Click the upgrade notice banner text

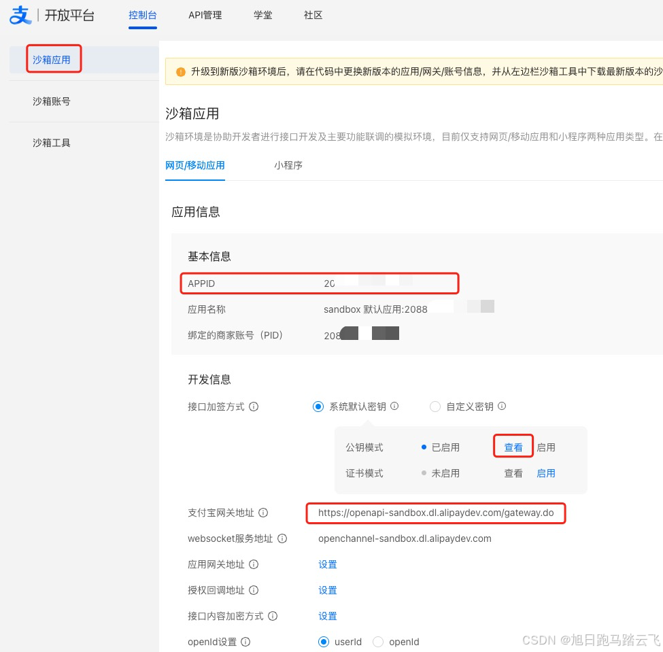tap(426, 72)
